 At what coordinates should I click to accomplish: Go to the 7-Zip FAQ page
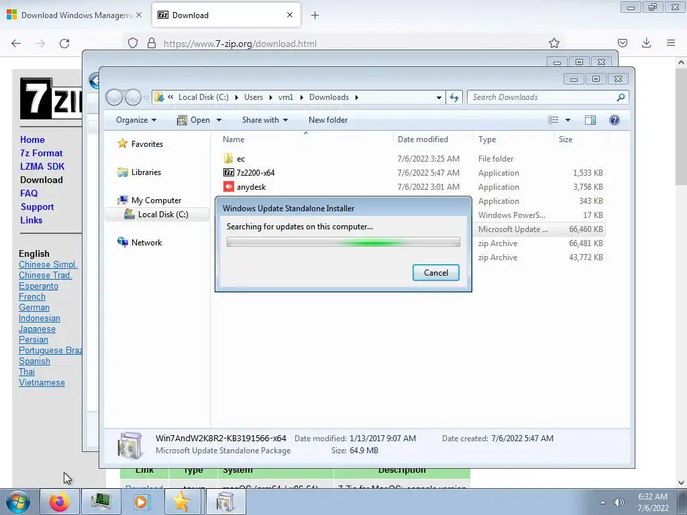tap(29, 193)
